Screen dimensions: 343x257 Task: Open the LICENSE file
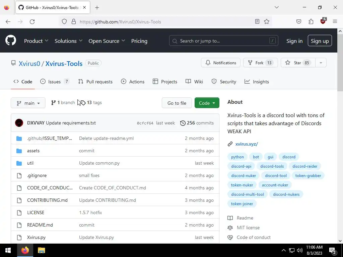[x=36, y=212]
